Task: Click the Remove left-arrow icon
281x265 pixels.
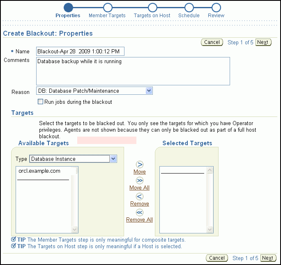Action: (x=140, y=196)
